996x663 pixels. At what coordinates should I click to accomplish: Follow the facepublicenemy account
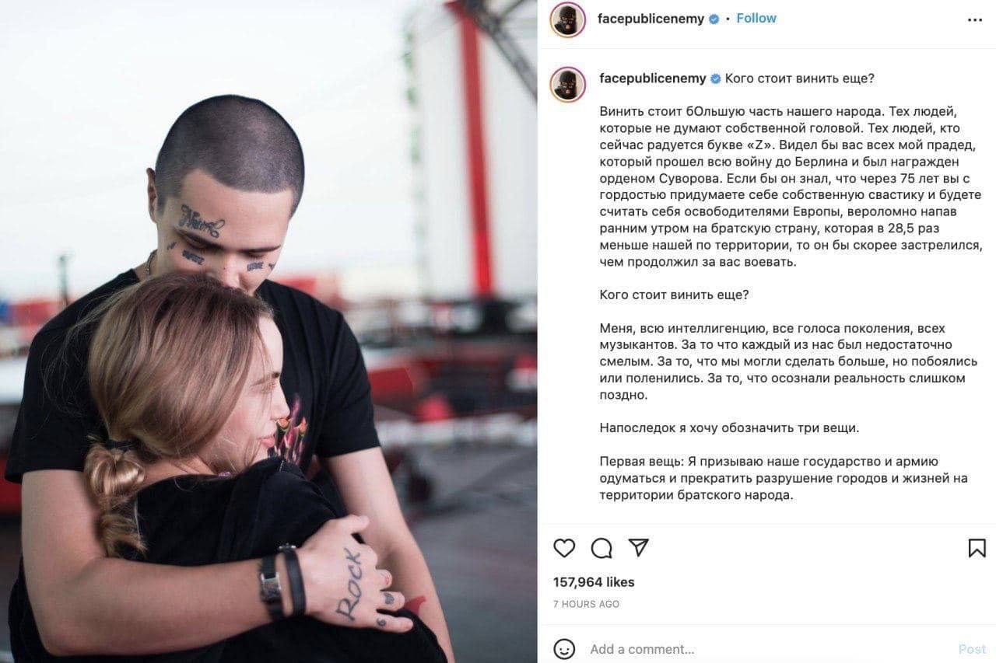(x=756, y=19)
